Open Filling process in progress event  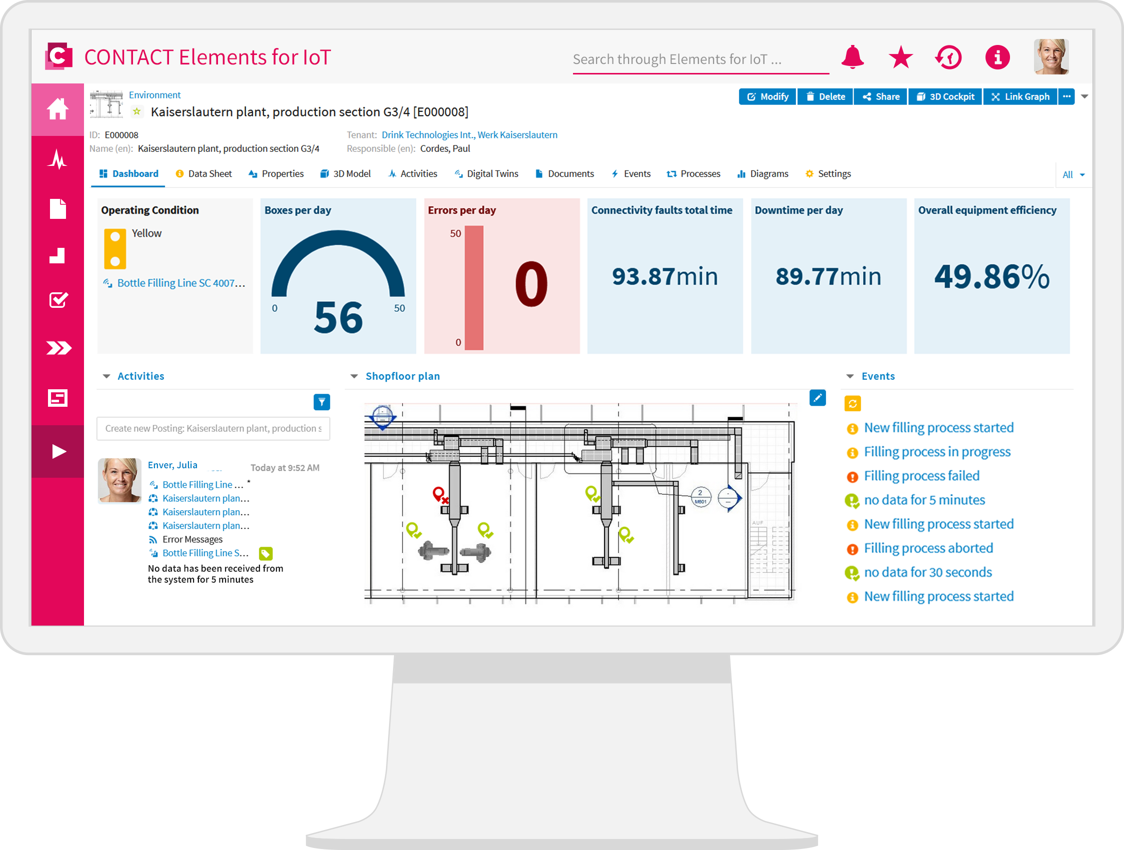pyautogui.click(x=937, y=452)
